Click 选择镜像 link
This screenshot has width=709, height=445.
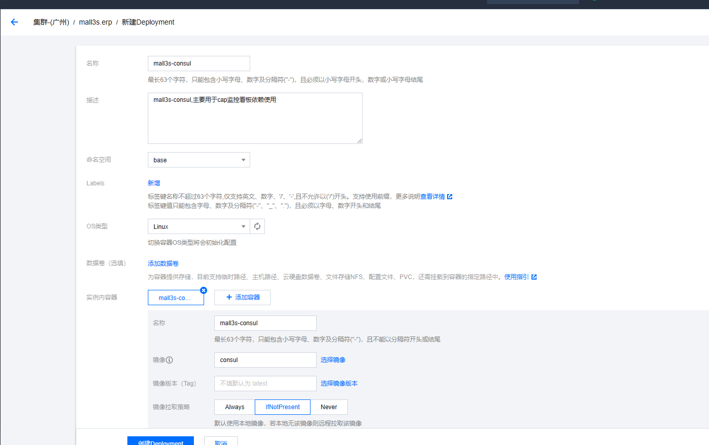(x=333, y=360)
